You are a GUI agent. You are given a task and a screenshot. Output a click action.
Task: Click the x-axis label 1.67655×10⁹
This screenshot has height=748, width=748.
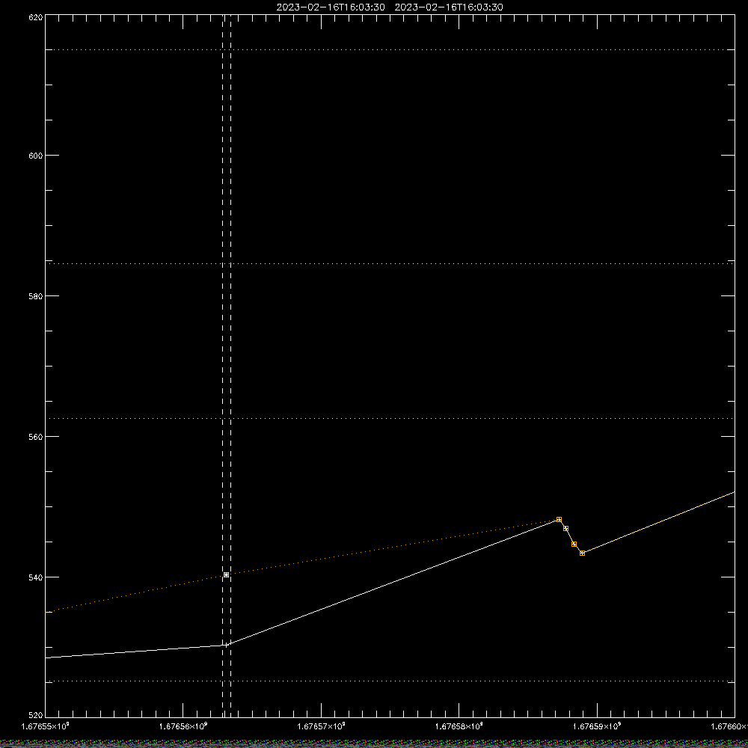pyautogui.click(x=46, y=726)
